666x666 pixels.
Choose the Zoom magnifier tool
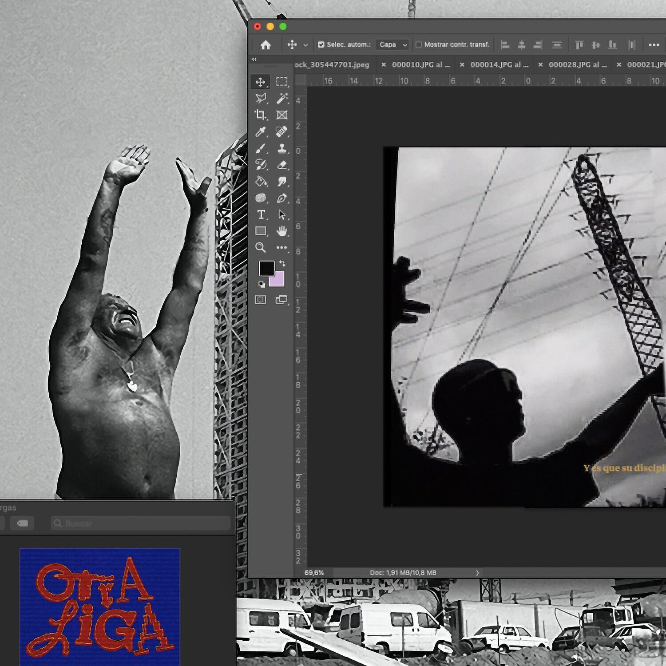(x=261, y=247)
